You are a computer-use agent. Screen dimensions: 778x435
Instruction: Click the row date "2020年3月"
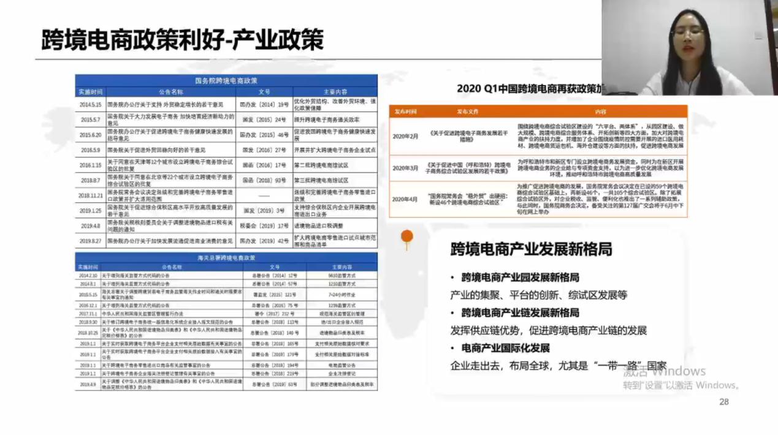pyautogui.click(x=406, y=168)
